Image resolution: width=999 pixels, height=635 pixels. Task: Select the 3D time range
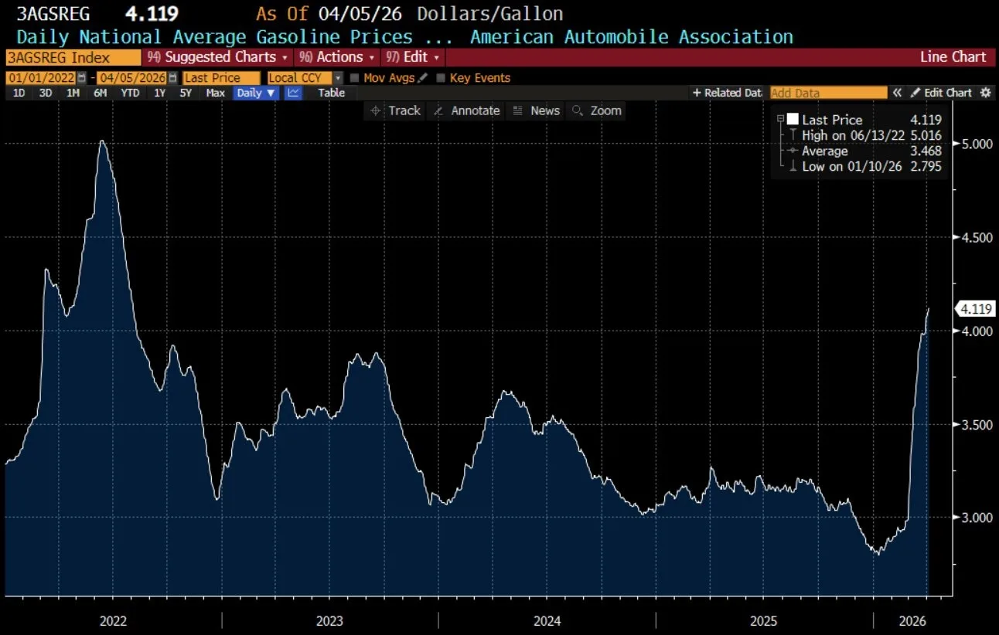pos(46,93)
